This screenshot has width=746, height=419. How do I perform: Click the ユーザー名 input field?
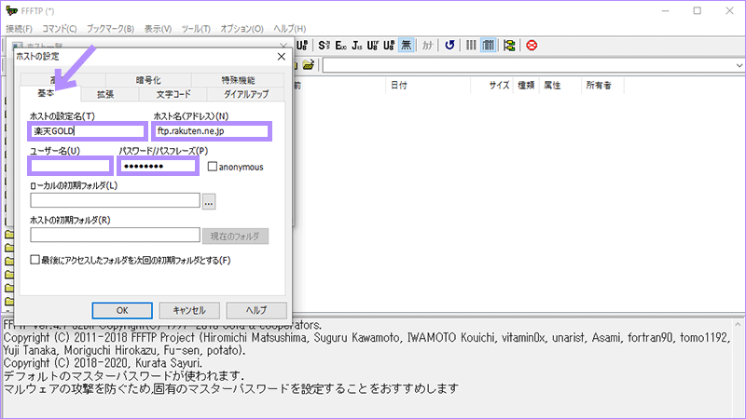pos(71,167)
